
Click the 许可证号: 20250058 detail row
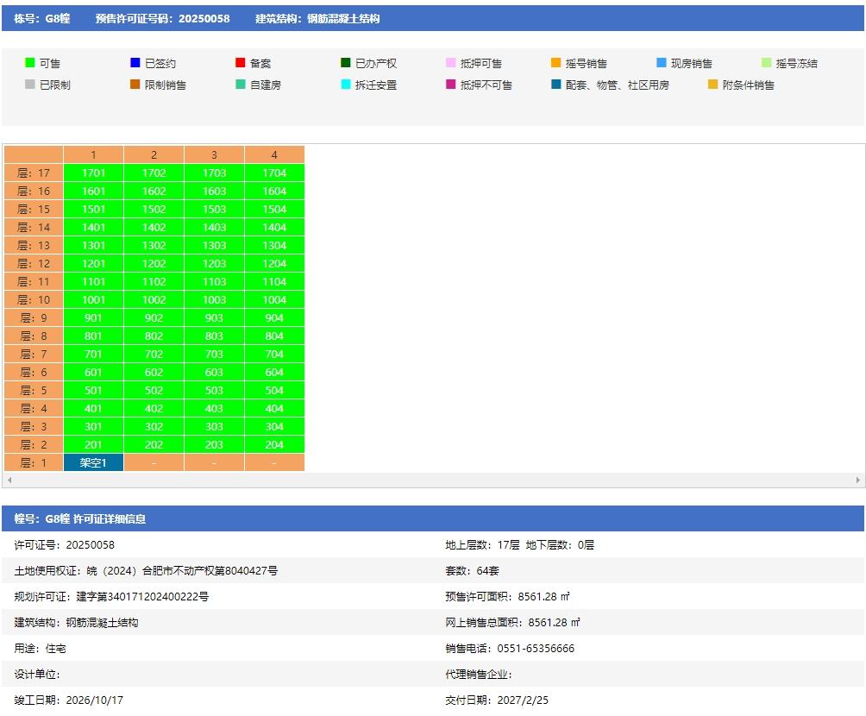pyautogui.click(x=64, y=544)
